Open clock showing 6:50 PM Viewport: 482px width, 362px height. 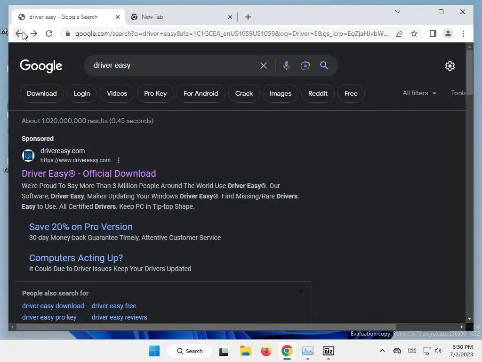click(x=462, y=351)
